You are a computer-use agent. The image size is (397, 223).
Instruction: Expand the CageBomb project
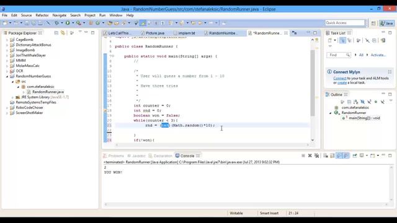pos(7,40)
